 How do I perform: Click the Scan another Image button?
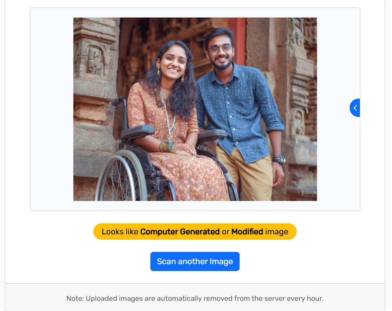tap(195, 261)
